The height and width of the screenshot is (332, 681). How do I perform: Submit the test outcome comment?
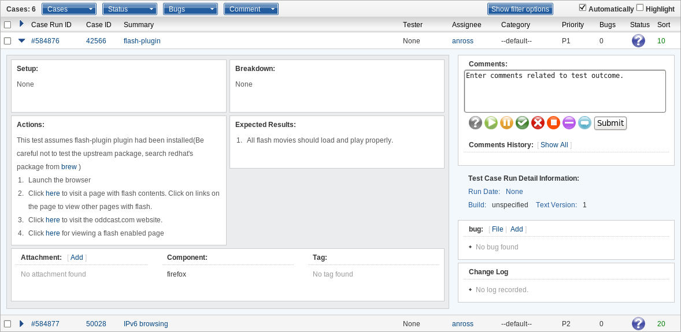pos(610,123)
